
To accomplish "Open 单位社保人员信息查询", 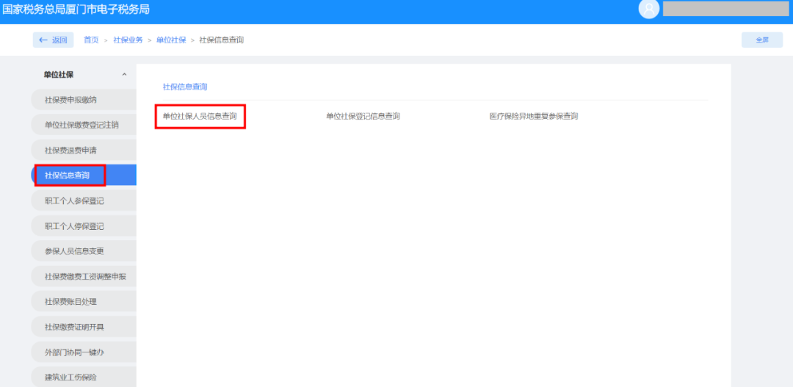I will tap(200, 116).
